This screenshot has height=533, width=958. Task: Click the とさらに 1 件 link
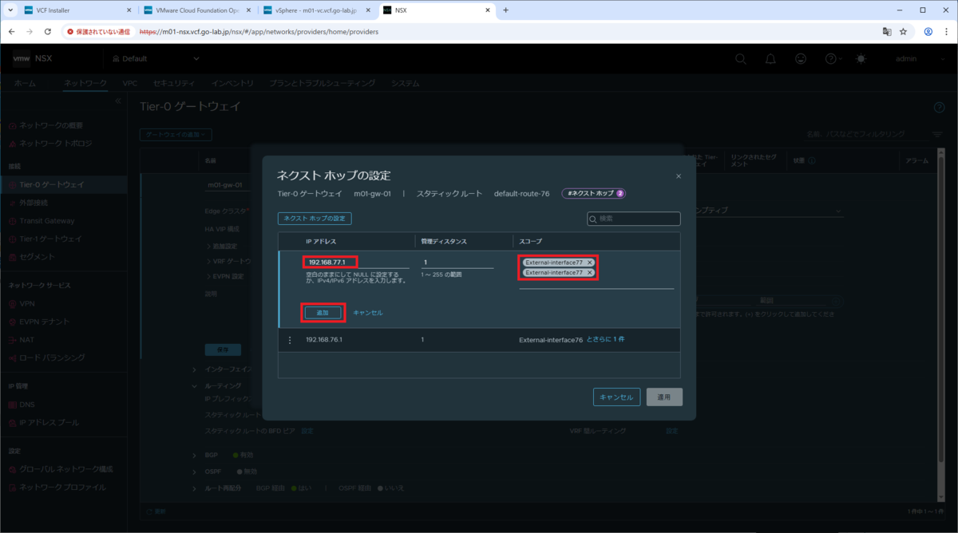tap(605, 340)
